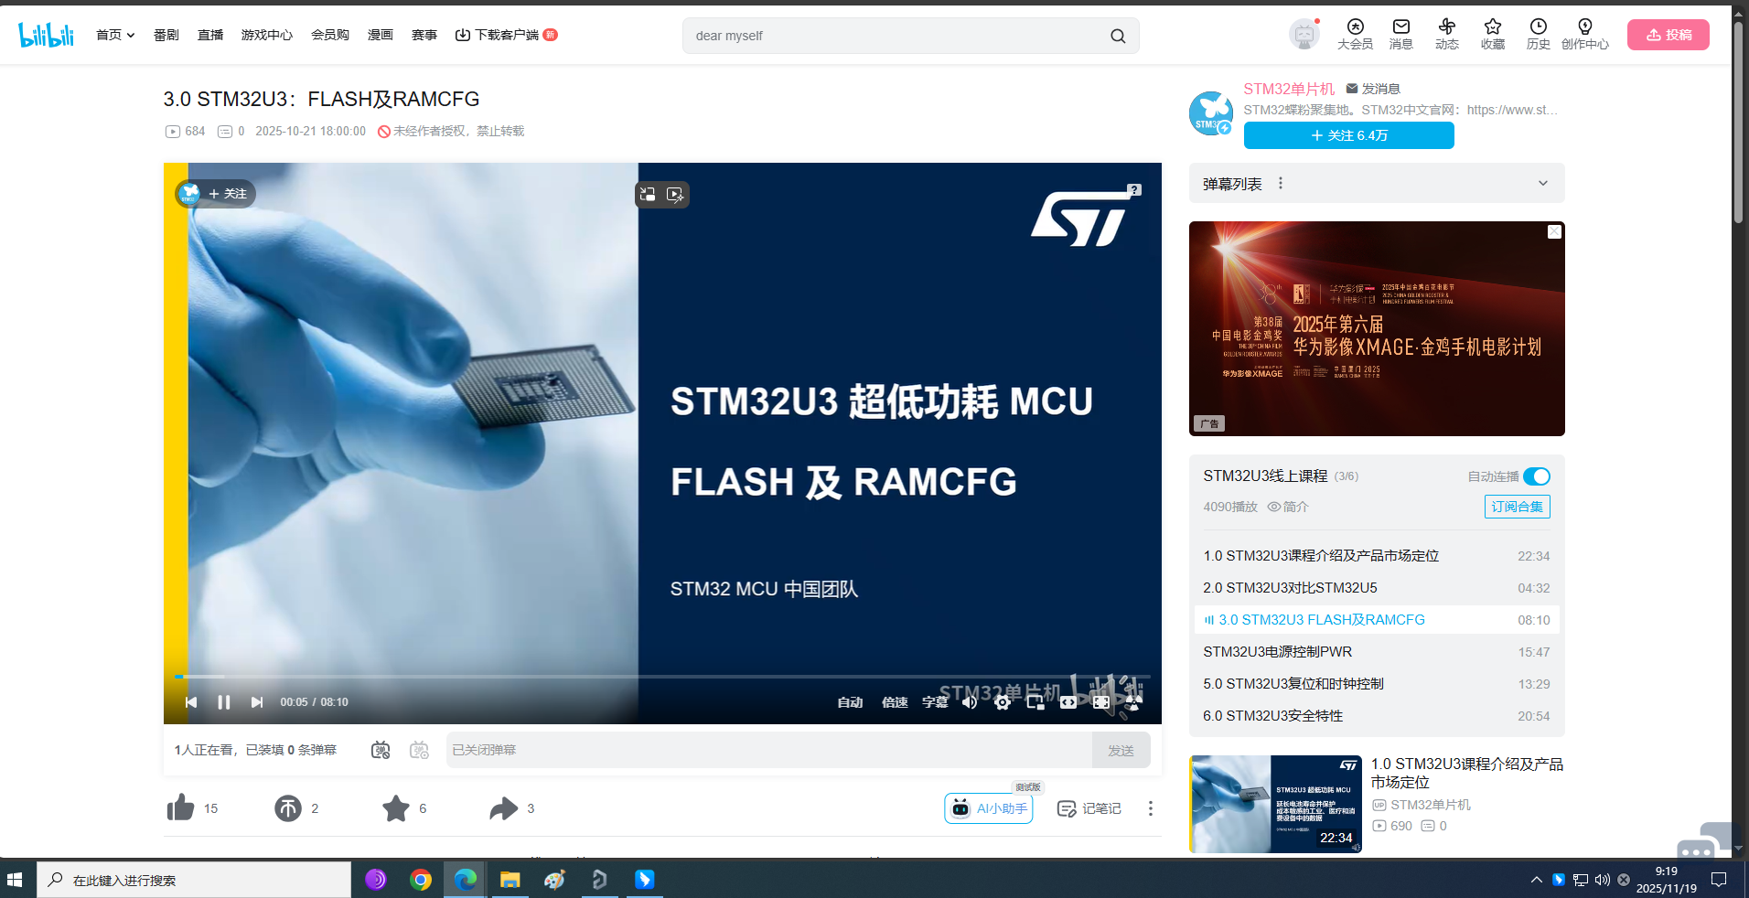The height and width of the screenshot is (898, 1749).
Task: Go to 游戏中心 in navigation bar
Action: click(266, 35)
